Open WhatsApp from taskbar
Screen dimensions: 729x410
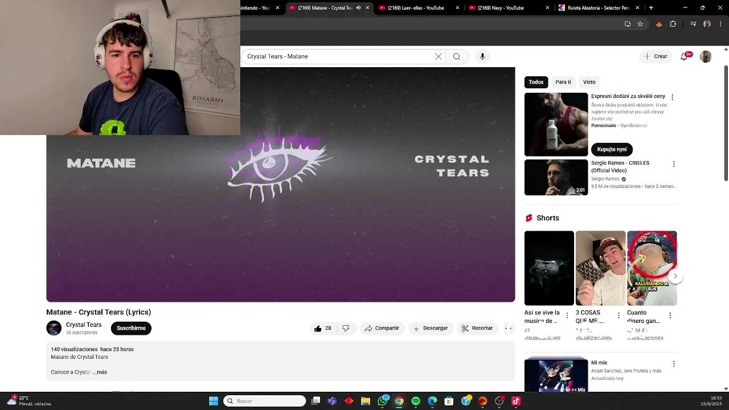click(382, 401)
